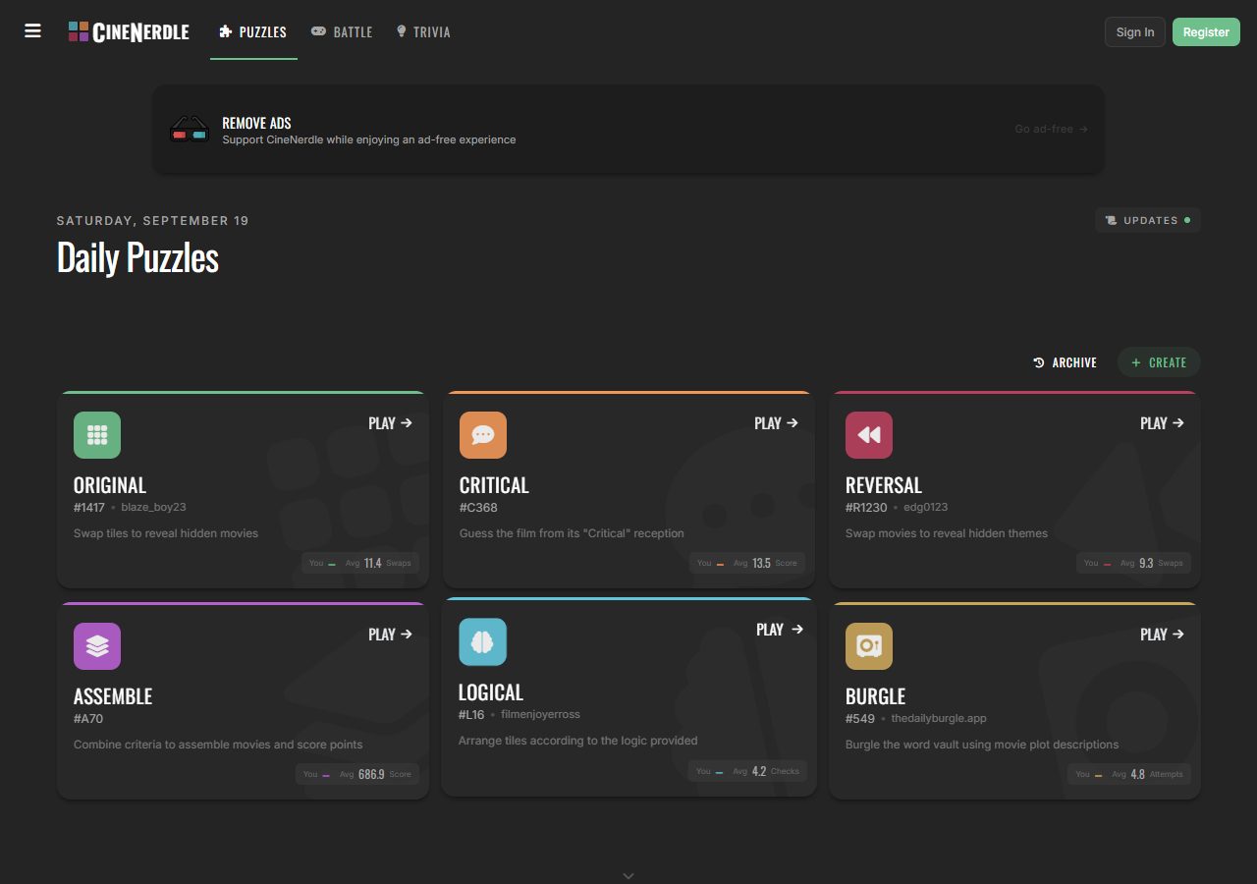Click the CineNerdle logo
This screenshot has height=884, width=1257.
pyautogui.click(x=129, y=31)
